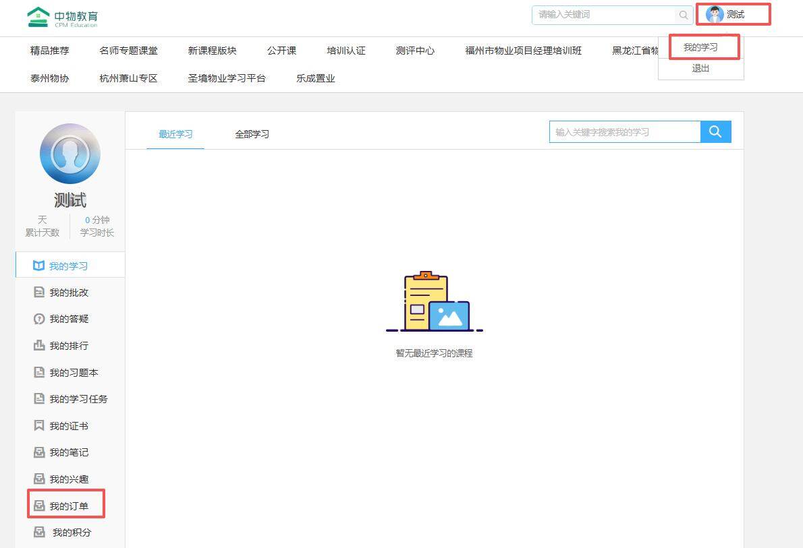Click the 我的证书 bookmark icon
803x548 pixels.
(x=39, y=426)
